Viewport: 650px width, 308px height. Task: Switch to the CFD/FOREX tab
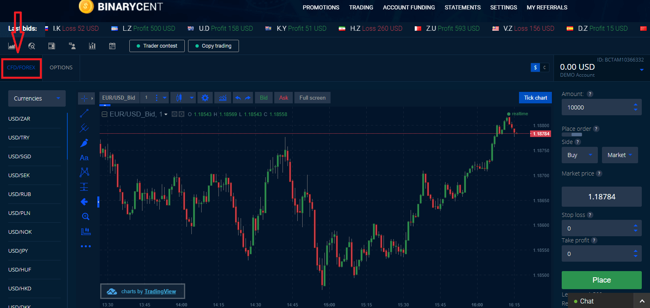(x=21, y=68)
